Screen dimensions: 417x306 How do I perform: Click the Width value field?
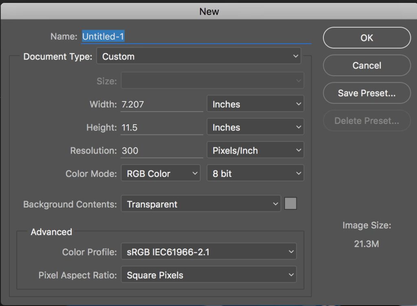[x=162, y=104]
